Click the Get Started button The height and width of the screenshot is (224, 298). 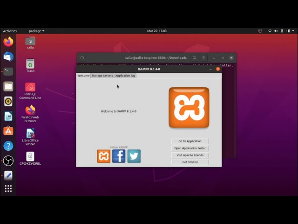coord(190,162)
